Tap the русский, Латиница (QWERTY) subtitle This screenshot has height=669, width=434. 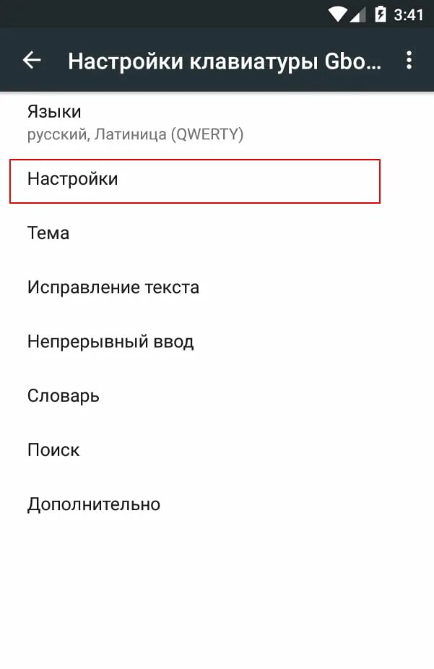136,134
